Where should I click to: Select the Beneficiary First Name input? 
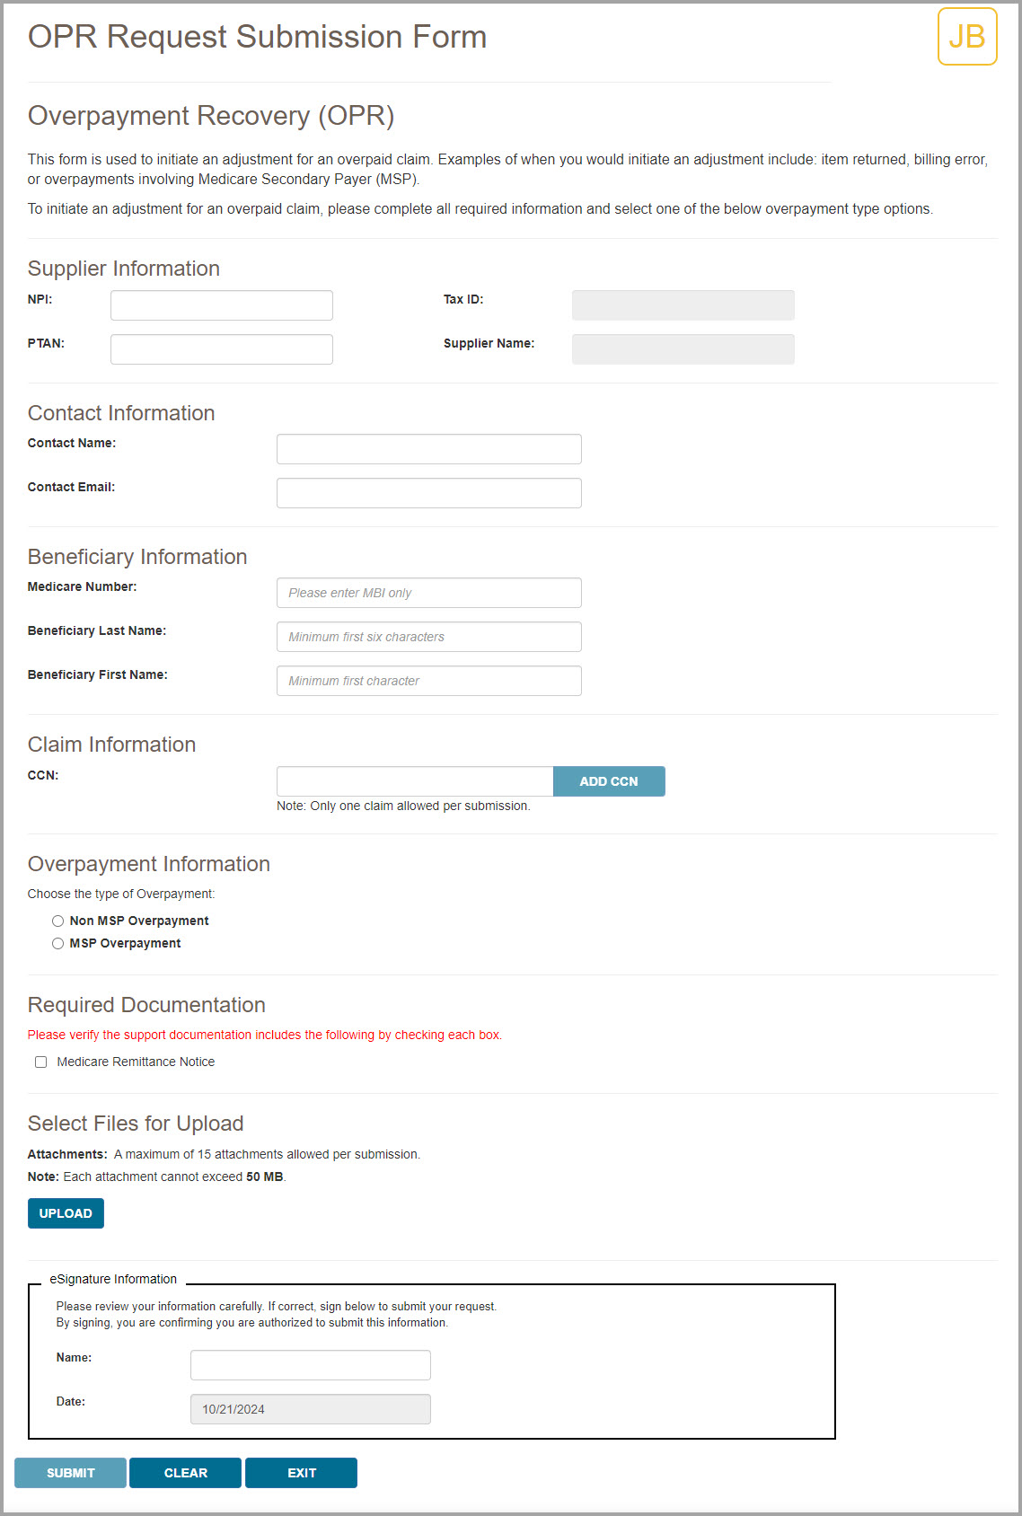tap(429, 681)
